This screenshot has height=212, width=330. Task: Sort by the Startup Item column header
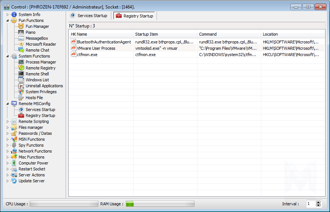click(164, 34)
